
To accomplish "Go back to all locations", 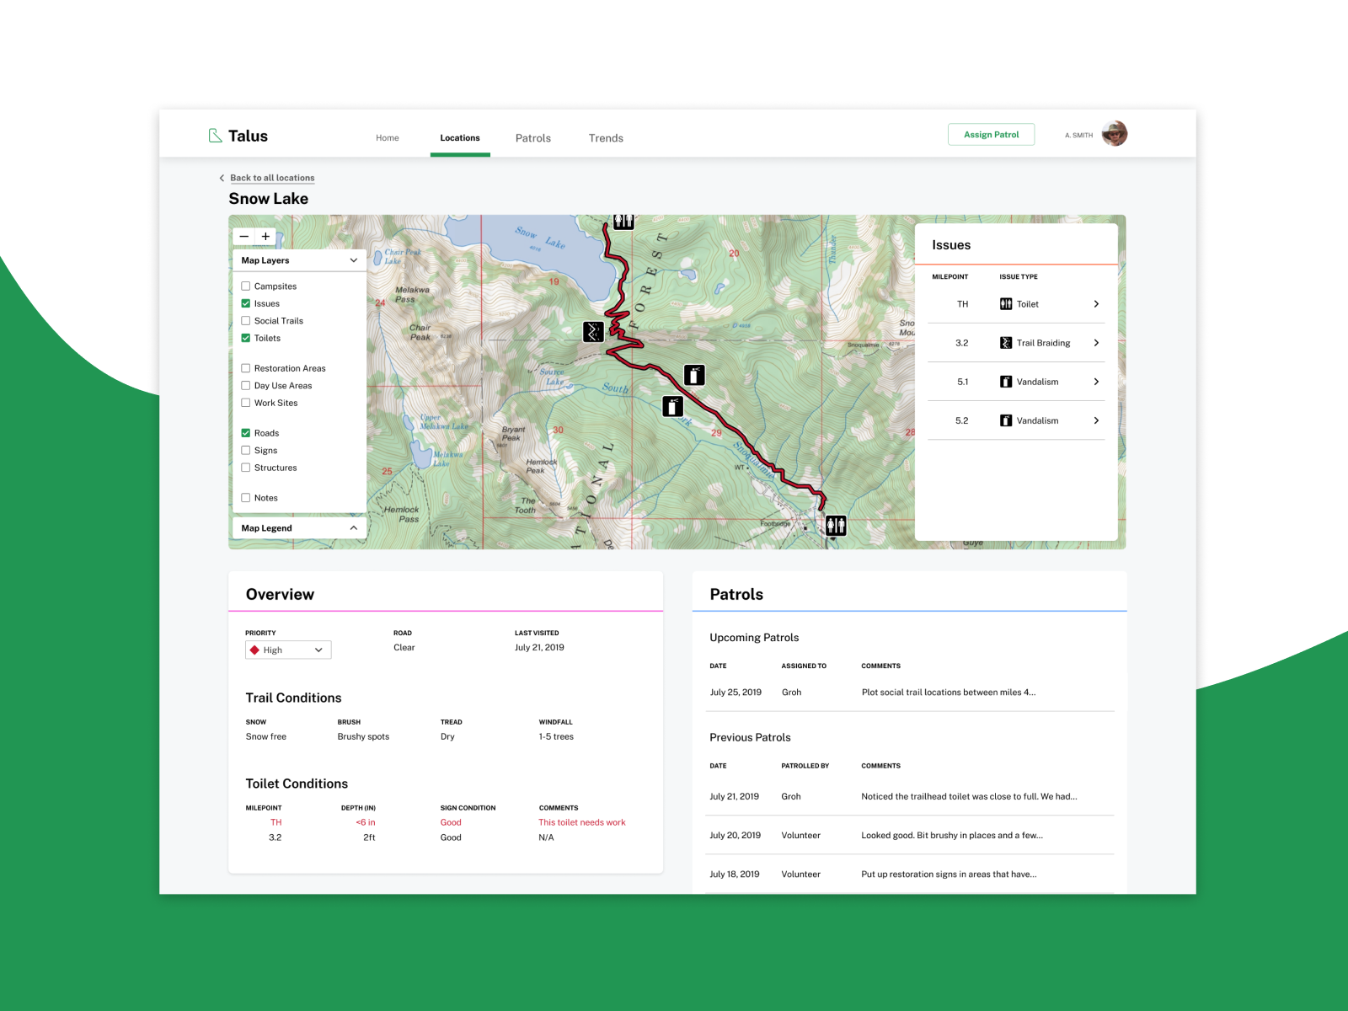I will 272,178.
